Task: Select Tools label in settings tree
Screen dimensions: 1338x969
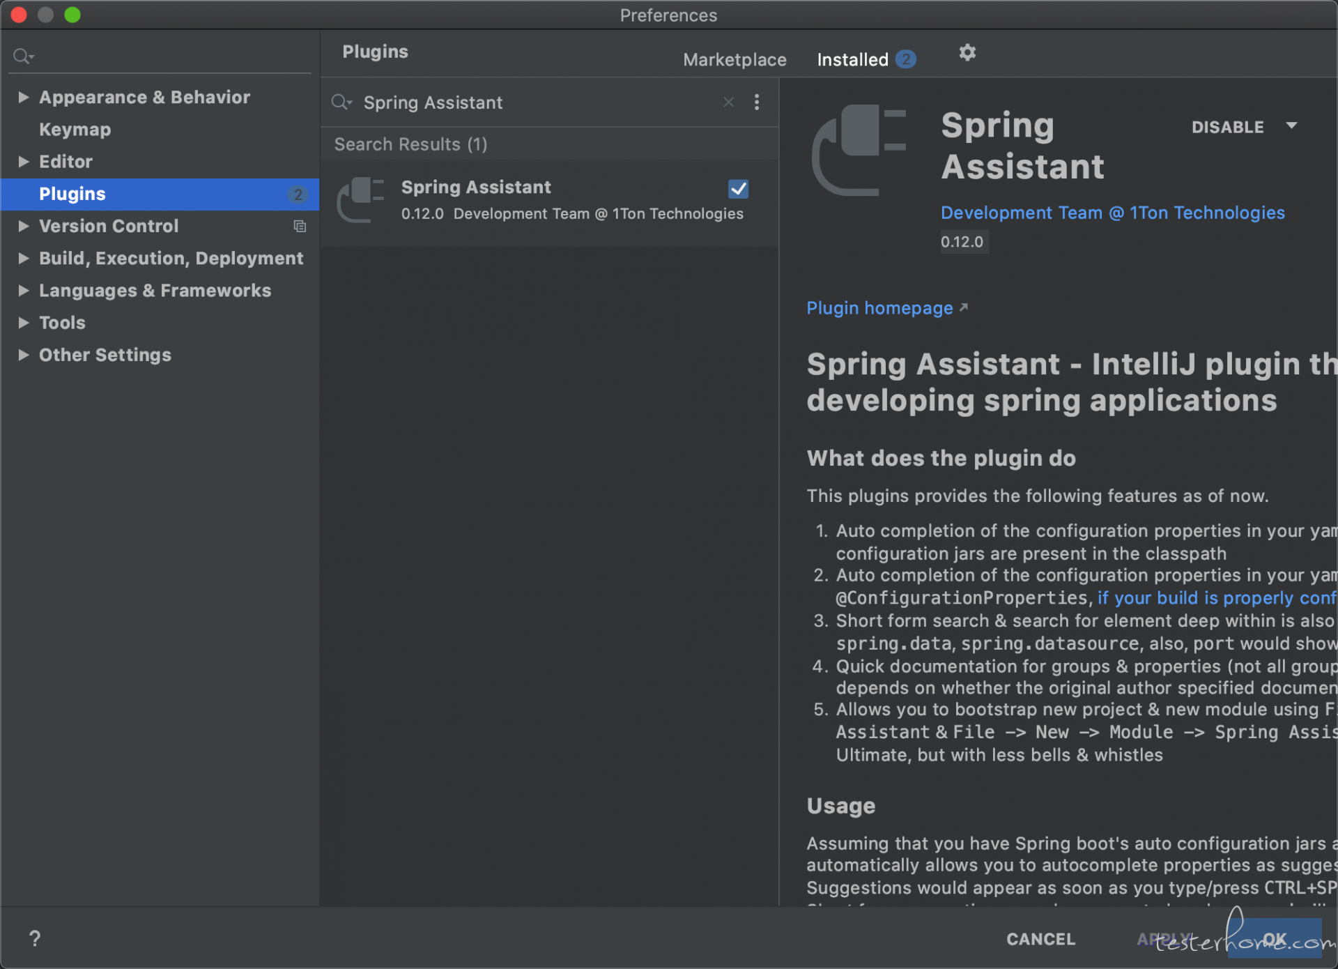Action: point(62,322)
